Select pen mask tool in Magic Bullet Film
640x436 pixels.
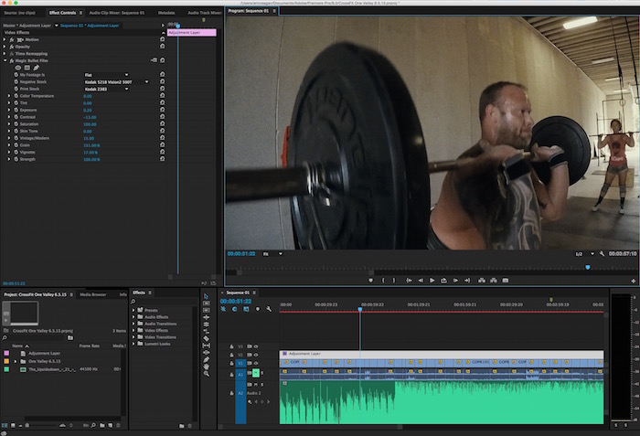(x=36, y=68)
